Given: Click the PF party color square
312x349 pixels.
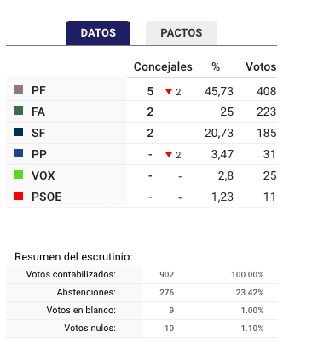Looking at the screenshot, I should [19, 89].
